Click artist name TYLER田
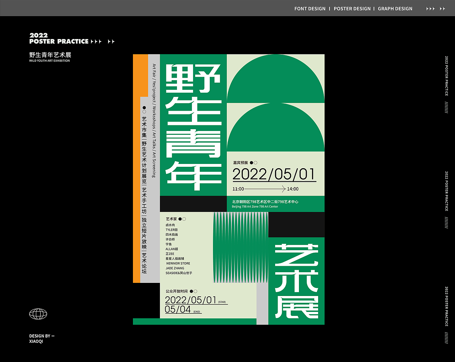Screen dimensions: 455x362 click(x=171, y=230)
